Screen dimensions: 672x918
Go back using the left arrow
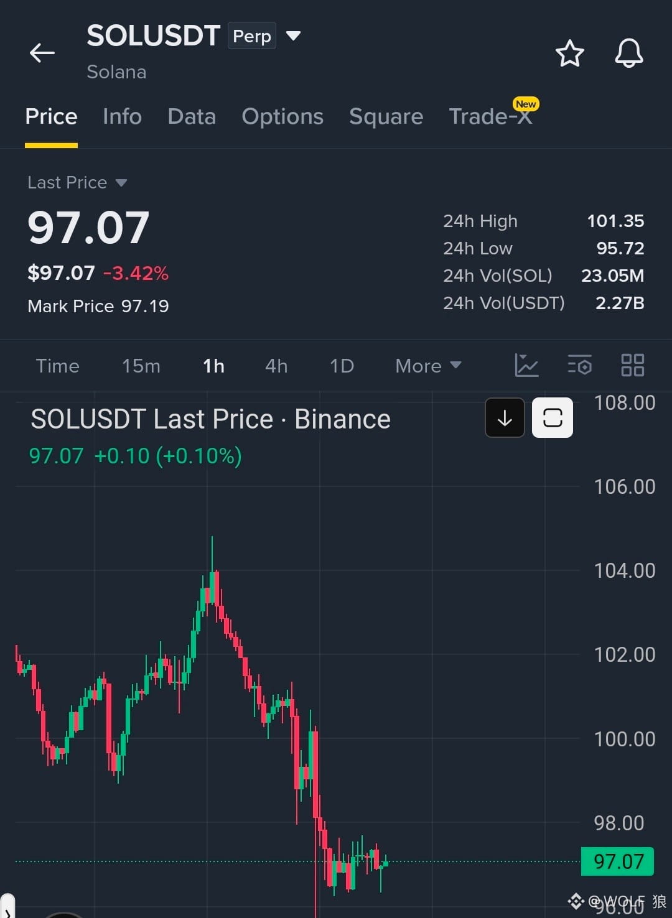pyautogui.click(x=42, y=53)
